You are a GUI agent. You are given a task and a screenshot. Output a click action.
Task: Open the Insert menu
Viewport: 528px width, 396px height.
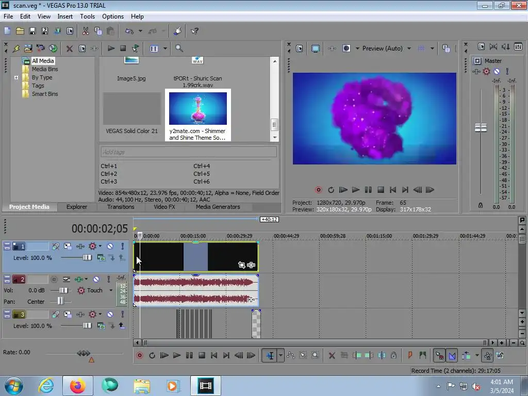pos(65,16)
